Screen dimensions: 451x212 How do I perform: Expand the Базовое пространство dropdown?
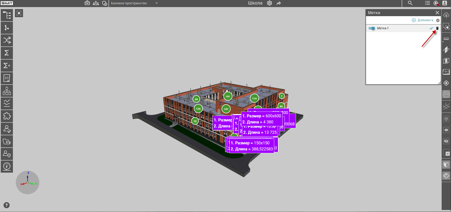coord(157,3)
